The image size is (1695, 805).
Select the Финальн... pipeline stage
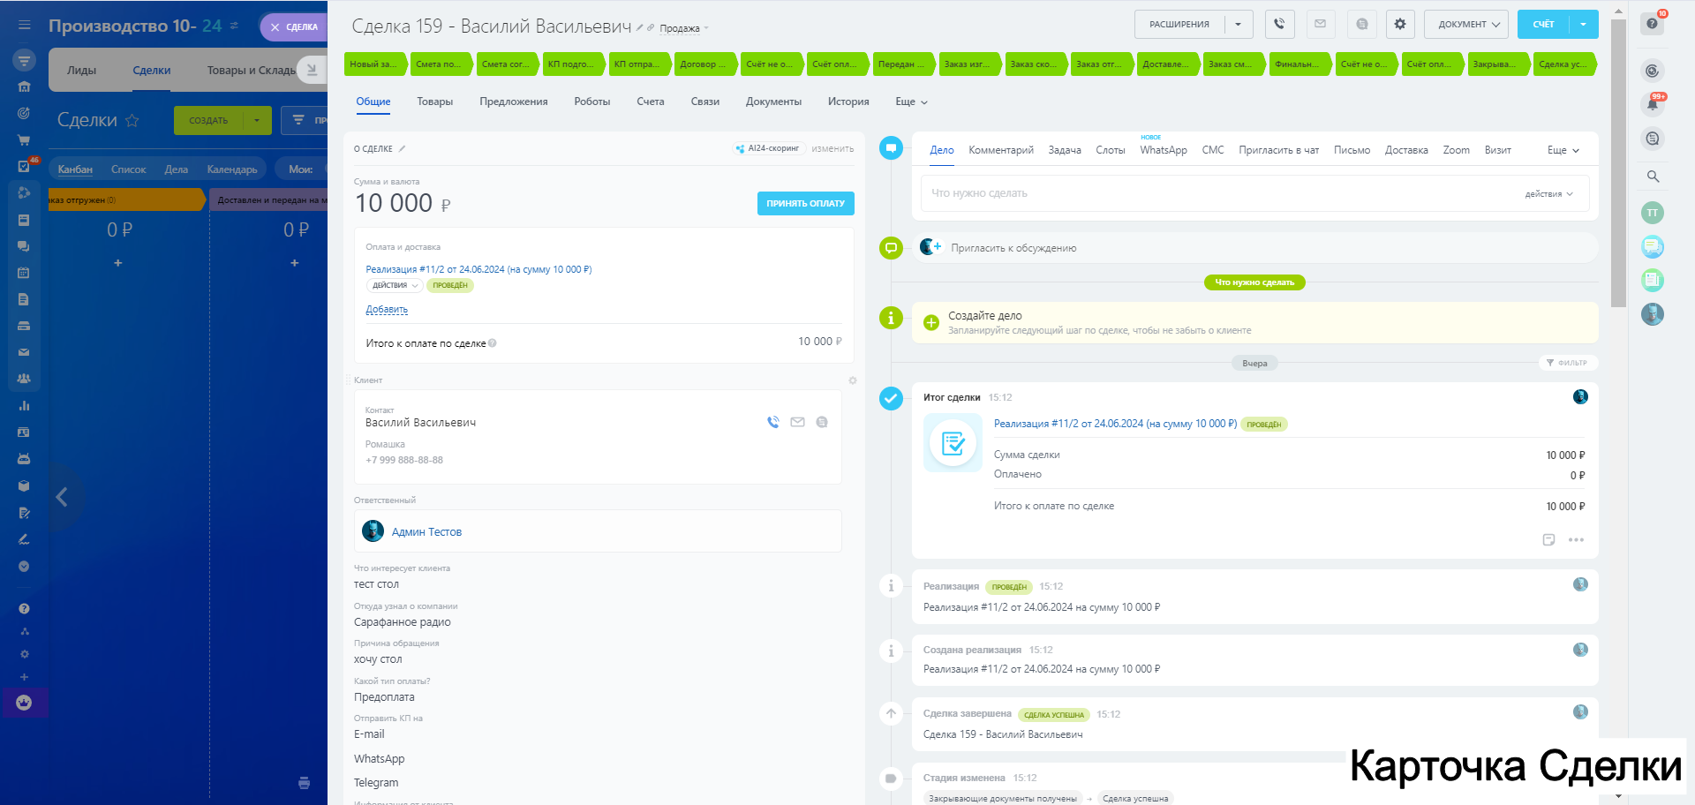[1297, 64]
